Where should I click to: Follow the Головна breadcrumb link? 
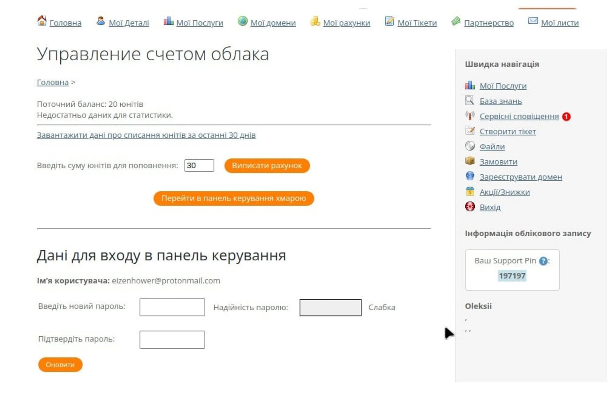click(53, 82)
